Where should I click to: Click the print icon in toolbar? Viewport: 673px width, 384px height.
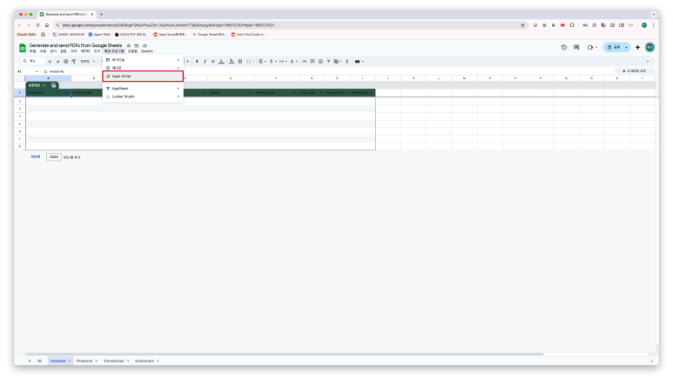click(x=64, y=61)
